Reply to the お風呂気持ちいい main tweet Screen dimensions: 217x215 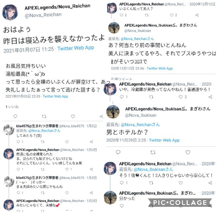click(x=15, y=116)
